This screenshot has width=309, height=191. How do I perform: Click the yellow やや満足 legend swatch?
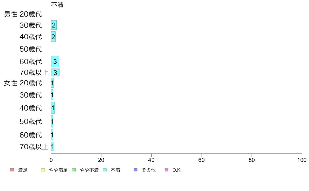click(x=43, y=170)
